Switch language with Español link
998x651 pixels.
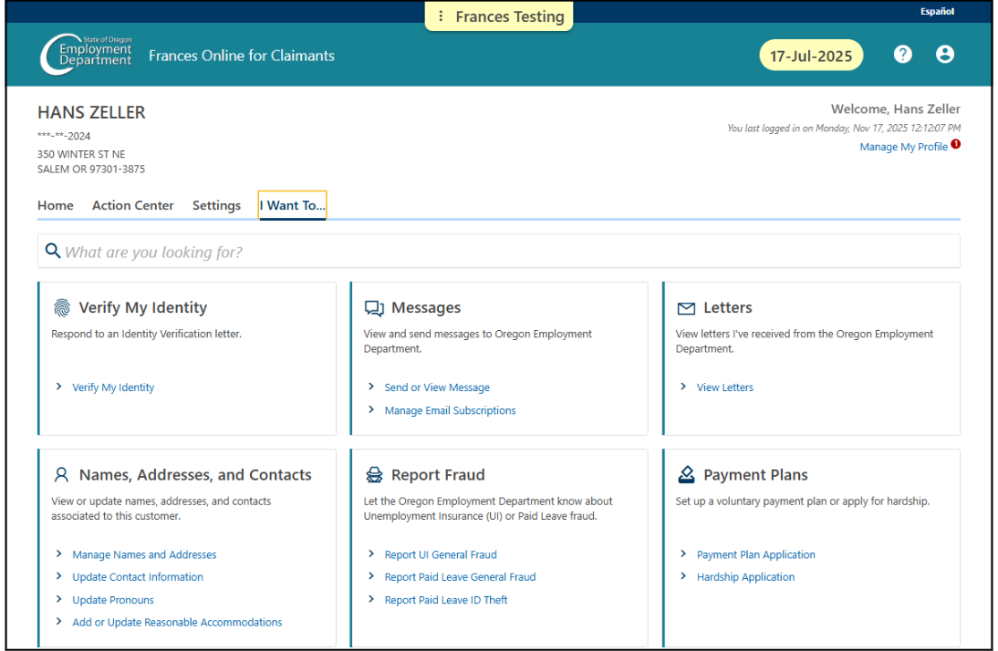click(x=937, y=12)
